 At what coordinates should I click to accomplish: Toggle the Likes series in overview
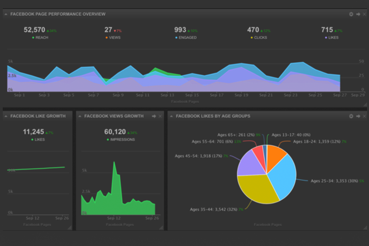326,38
